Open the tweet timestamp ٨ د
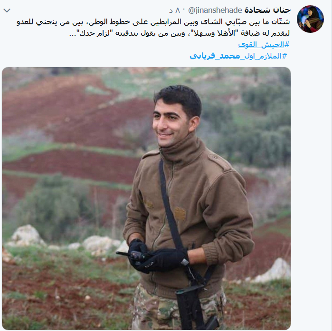 (175, 10)
